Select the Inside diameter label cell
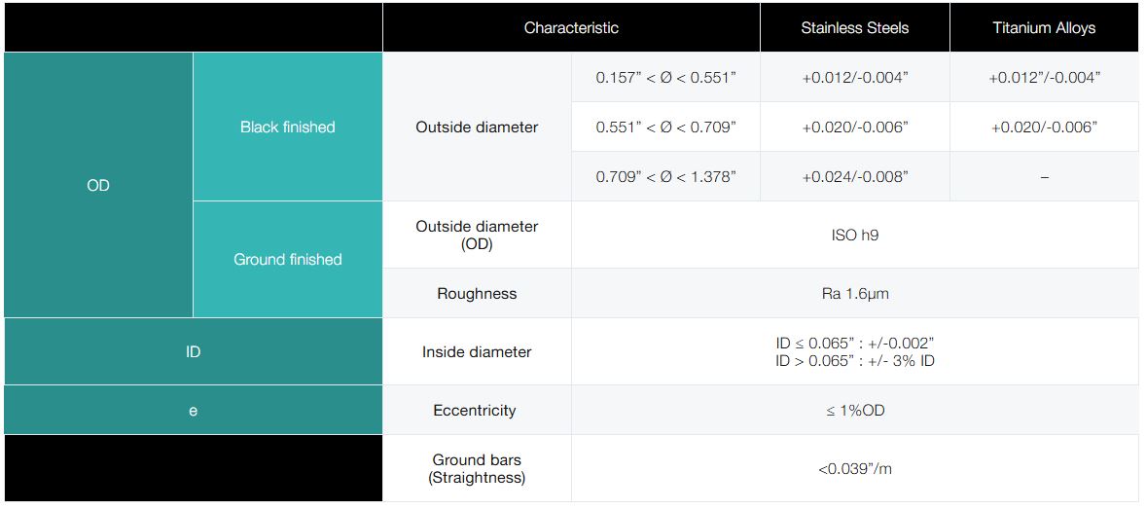The image size is (1146, 509). point(477,351)
